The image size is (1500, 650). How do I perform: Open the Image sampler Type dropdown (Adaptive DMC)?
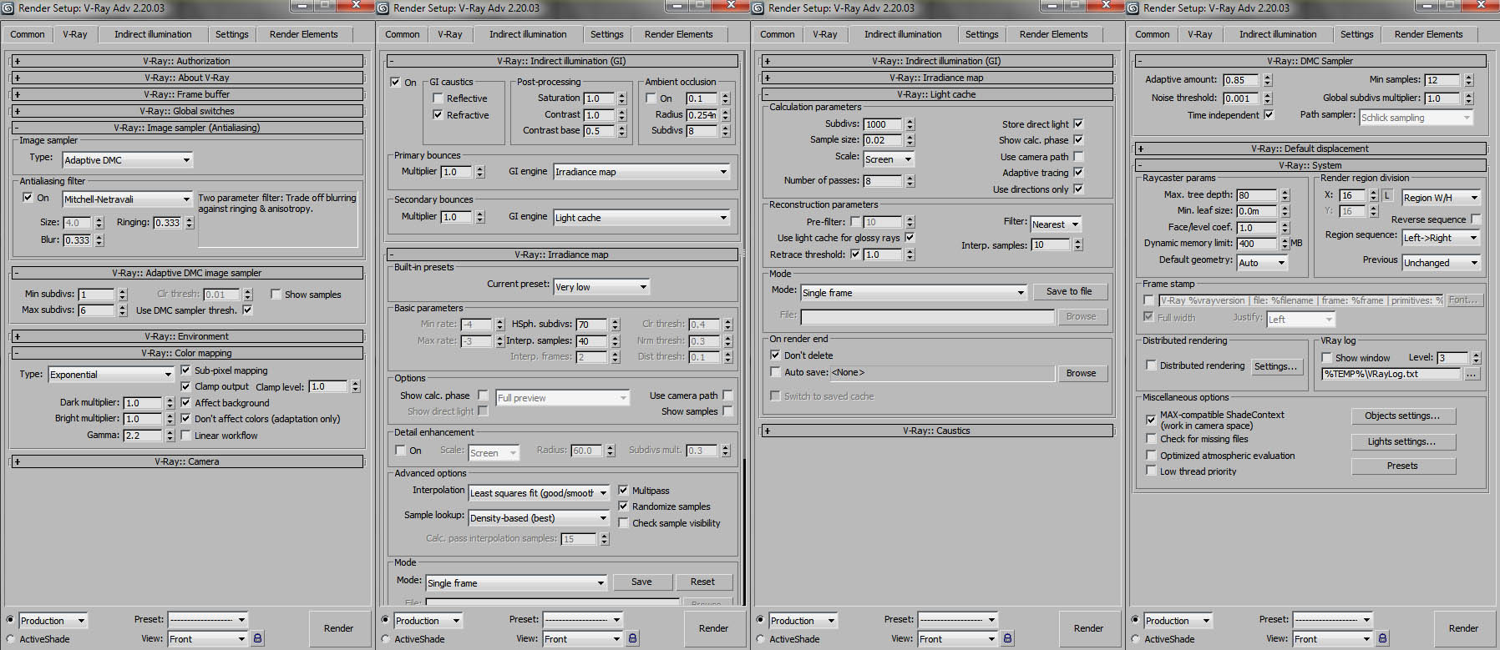coord(128,159)
